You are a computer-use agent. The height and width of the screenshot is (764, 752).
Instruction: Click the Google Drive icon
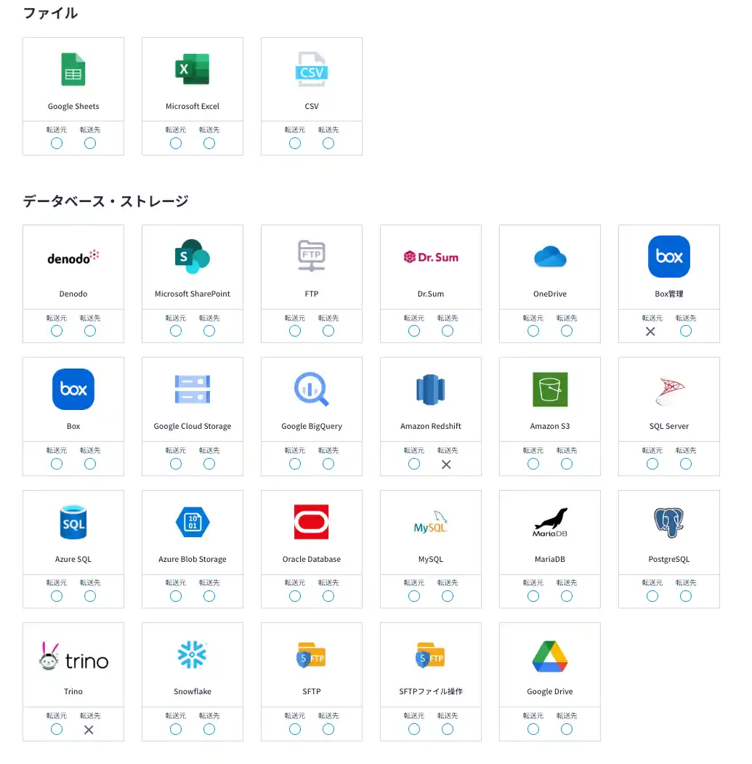coord(549,655)
